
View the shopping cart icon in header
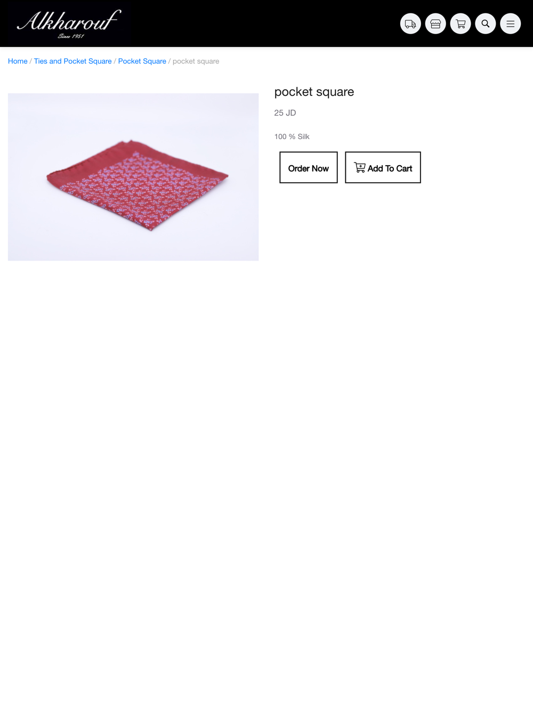coord(461,23)
